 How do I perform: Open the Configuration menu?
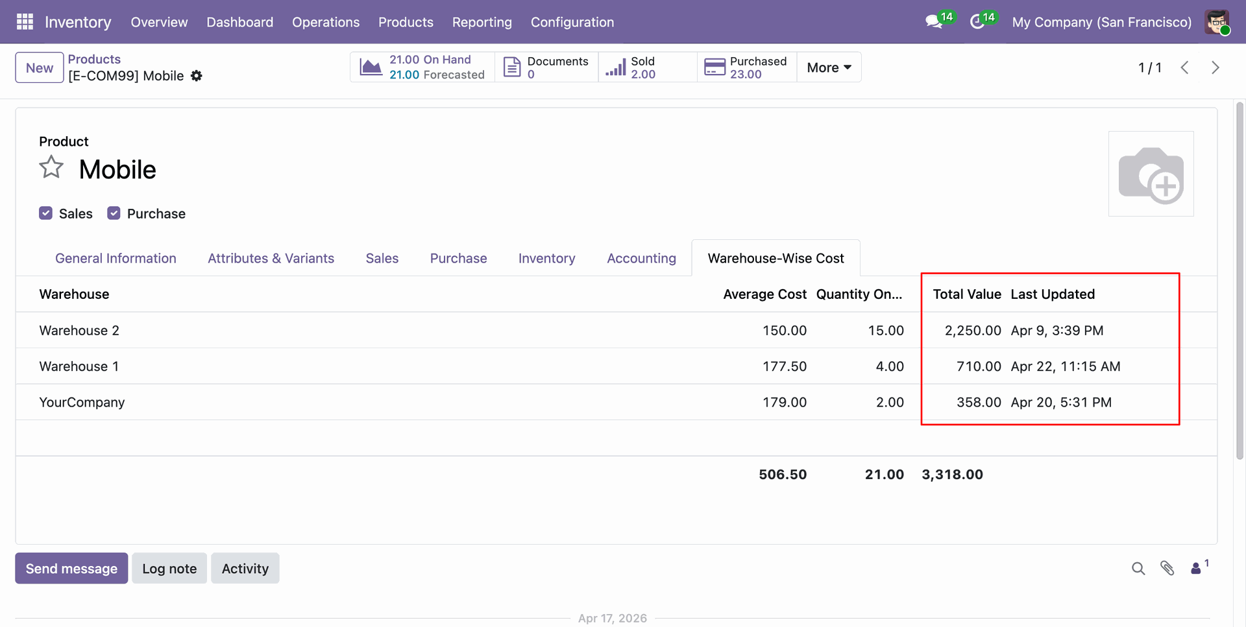(x=572, y=22)
